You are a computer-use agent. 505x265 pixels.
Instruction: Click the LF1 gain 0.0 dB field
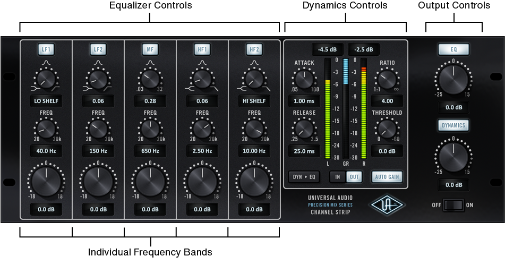click(46, 209)
